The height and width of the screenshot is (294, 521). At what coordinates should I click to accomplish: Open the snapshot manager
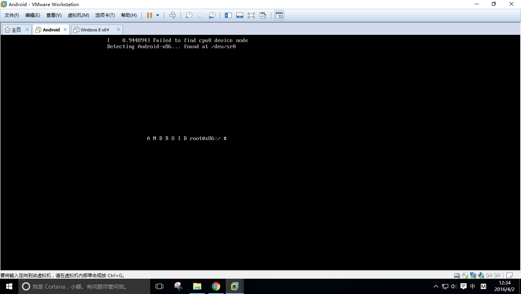pyautogui.click(x=212, y=15)
